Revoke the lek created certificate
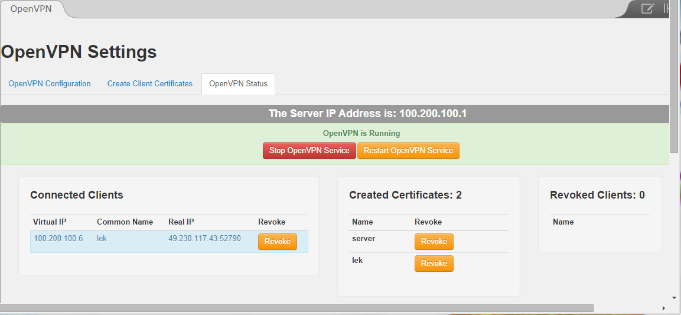 (434, 264)
